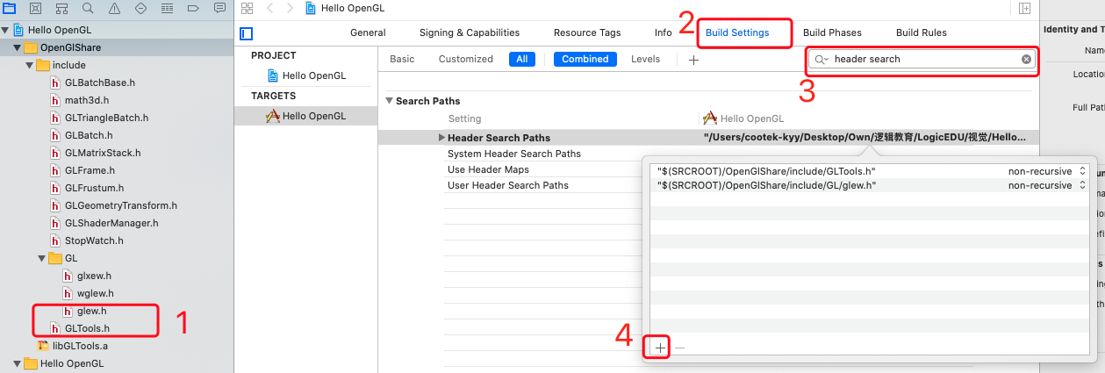This screenshot has height=373, width=1105.
Task: Open the Test navigator diamond icon
Action: 141,8
